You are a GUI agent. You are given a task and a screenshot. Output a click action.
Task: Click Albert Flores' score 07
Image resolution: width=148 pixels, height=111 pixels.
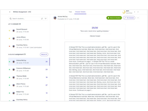[46, 85]
